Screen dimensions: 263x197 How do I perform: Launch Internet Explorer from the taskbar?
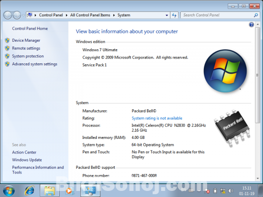pos(30,190)
